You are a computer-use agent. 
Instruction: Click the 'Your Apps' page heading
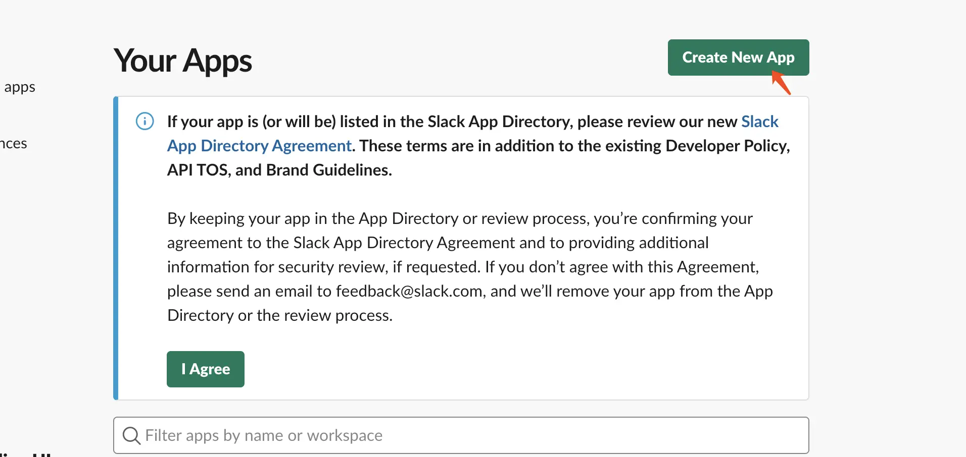183,61
